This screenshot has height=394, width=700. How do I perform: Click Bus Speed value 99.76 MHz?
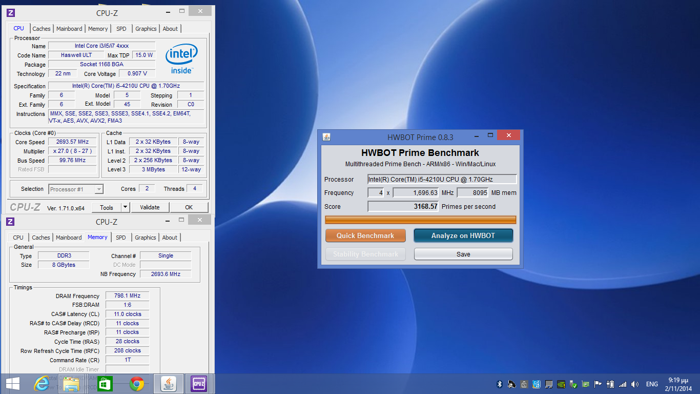72,160
